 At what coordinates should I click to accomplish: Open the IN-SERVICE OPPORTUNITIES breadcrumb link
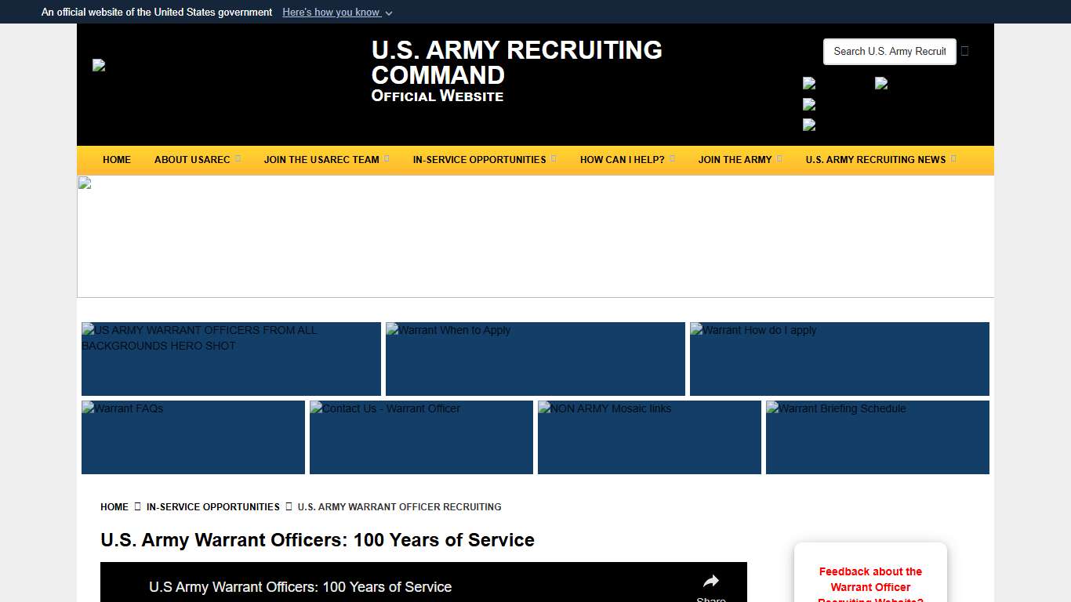pos(212,507)
